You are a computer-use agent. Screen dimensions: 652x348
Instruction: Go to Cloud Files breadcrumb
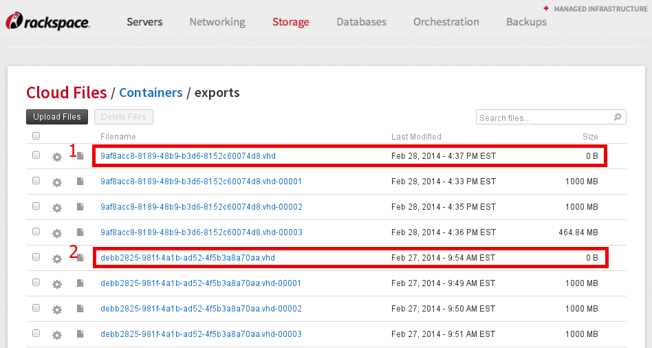click(x=67, y=92)
